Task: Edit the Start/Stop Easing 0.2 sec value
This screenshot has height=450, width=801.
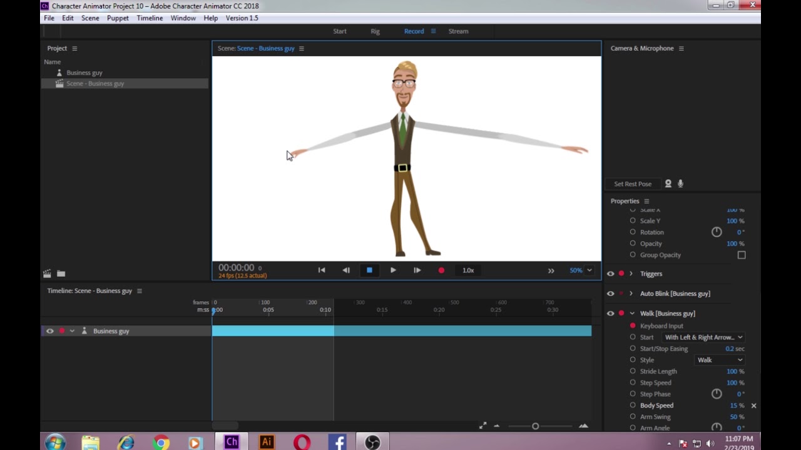Action: [x=735, y=349]
